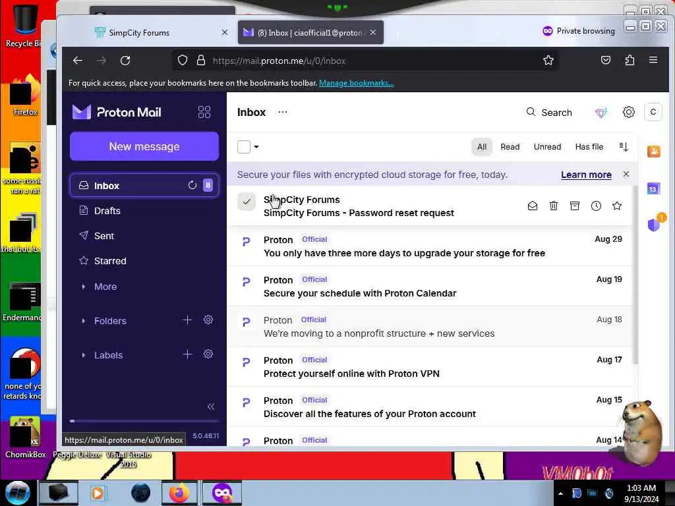Add a new label with plus icon
This screenshot has width=675, height=506.
[187, 354]
